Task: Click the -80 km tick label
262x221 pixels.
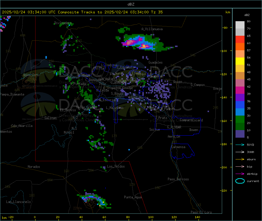Action: point(225,28)
